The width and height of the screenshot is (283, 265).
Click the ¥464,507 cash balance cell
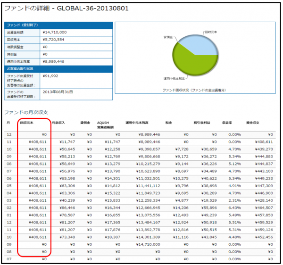click(x=264, y=208)
